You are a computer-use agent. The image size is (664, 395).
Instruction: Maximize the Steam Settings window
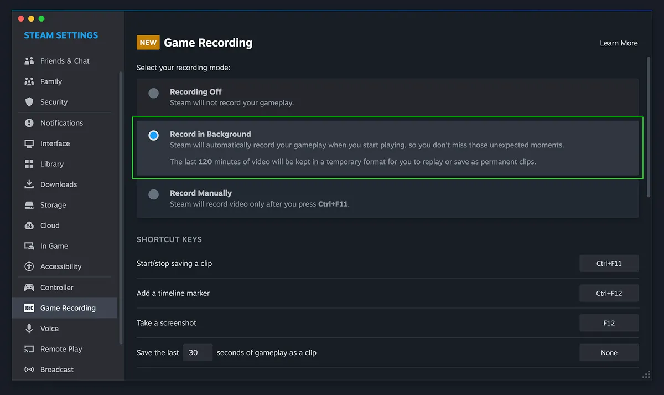41,19
